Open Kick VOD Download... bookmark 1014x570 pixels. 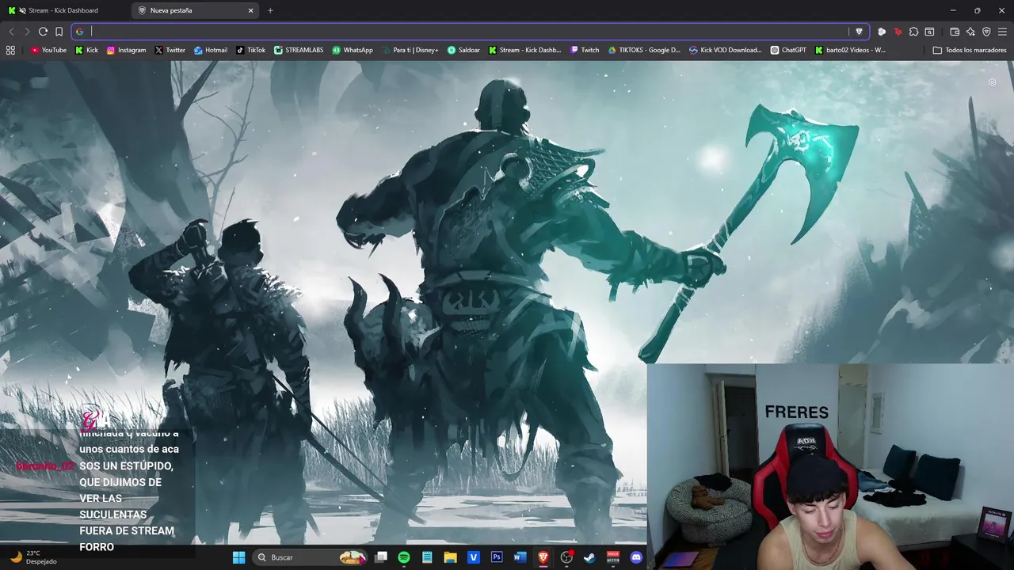pos(725,50)
